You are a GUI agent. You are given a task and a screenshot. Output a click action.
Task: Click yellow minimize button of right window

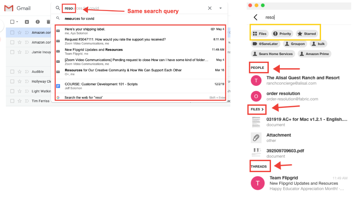256,5
